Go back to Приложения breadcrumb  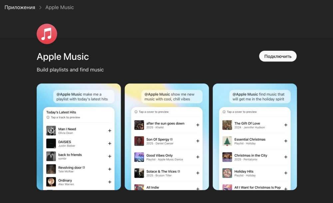coord(20,7)
